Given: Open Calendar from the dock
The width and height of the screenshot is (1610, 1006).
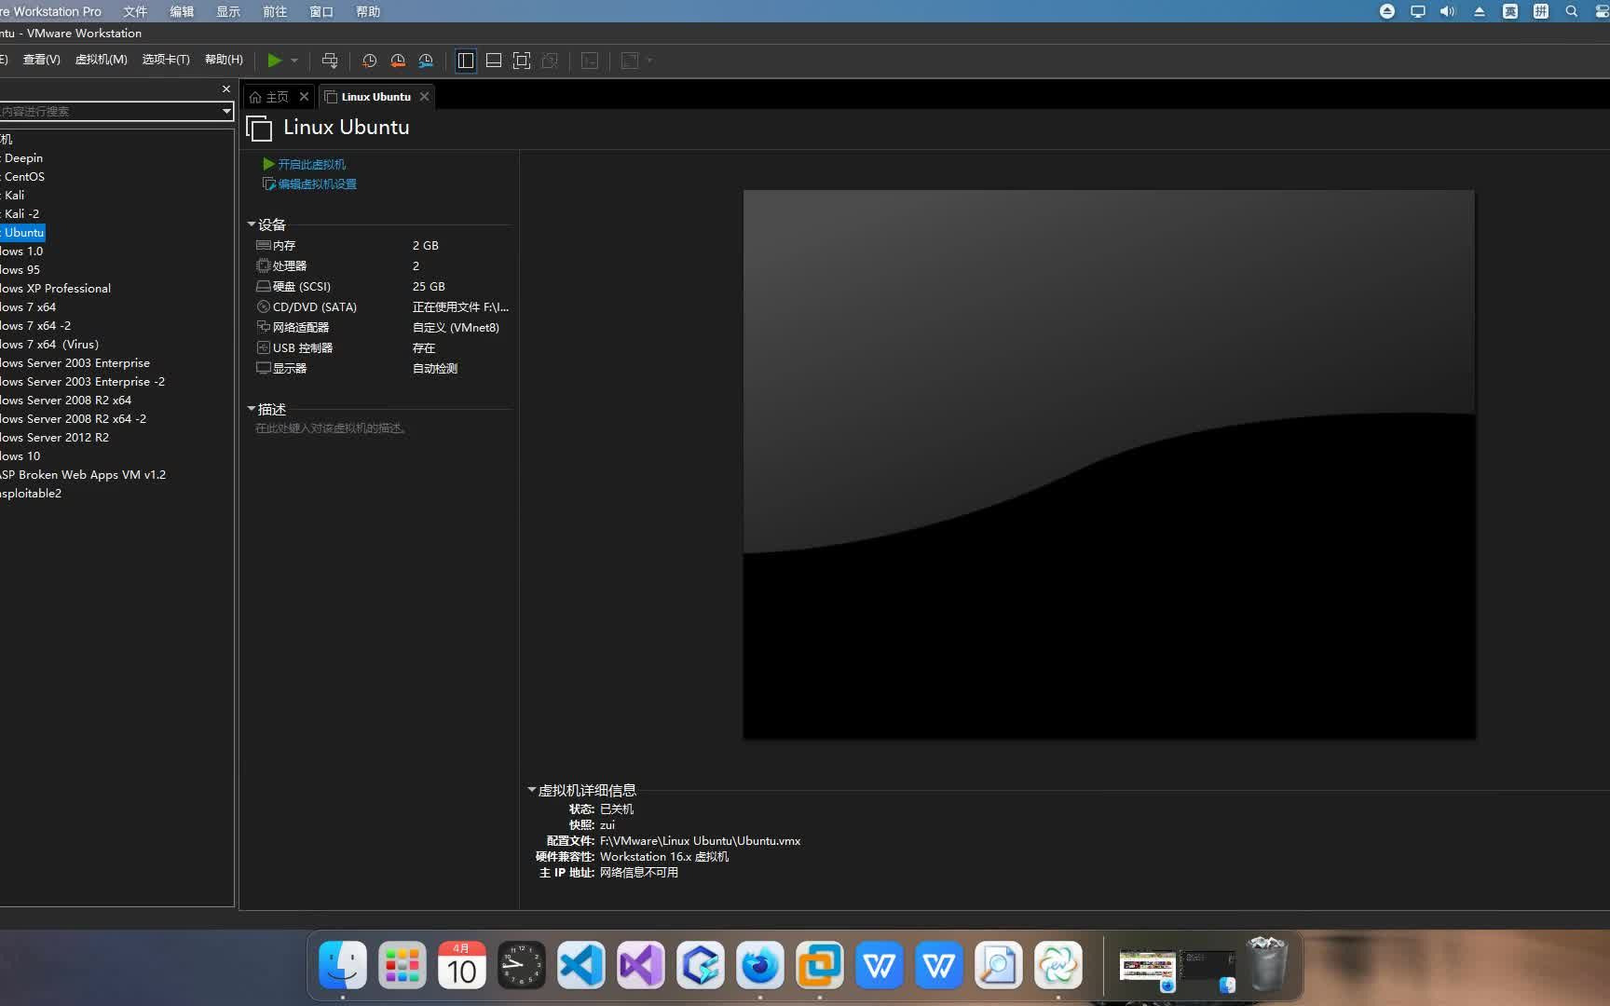Looking at the screenshot, I should pyautogui.click(x=462, y=965).
